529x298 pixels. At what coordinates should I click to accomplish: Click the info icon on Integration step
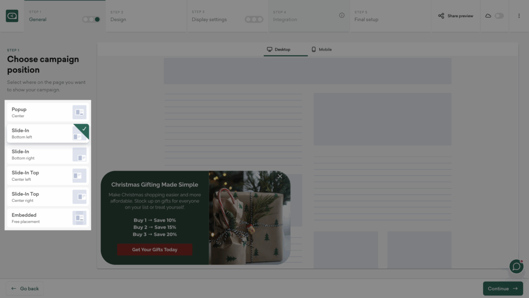(341, 15)
